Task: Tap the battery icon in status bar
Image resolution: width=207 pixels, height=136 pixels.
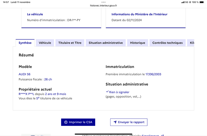Action: tap(202, 2)
